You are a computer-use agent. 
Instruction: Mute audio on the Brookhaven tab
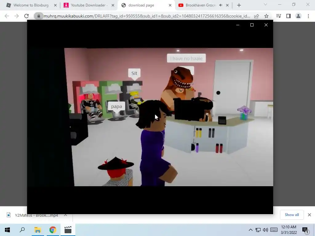[221, 6]
